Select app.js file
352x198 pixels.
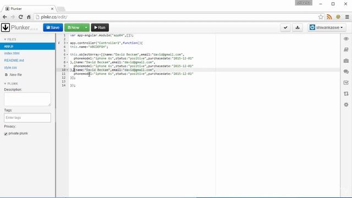pos(28,46)
